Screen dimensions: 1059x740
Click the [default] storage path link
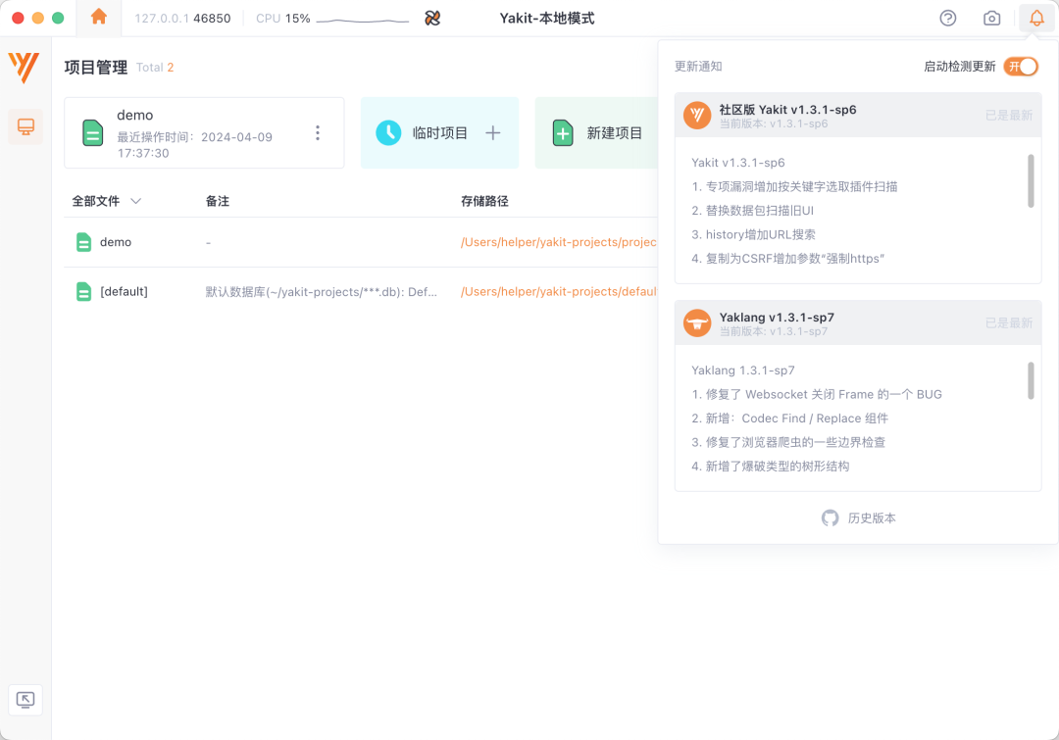pyautogui.click(x=559, y=292)
